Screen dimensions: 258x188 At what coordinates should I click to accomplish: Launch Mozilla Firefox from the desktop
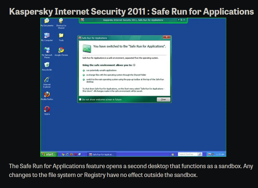47,96
